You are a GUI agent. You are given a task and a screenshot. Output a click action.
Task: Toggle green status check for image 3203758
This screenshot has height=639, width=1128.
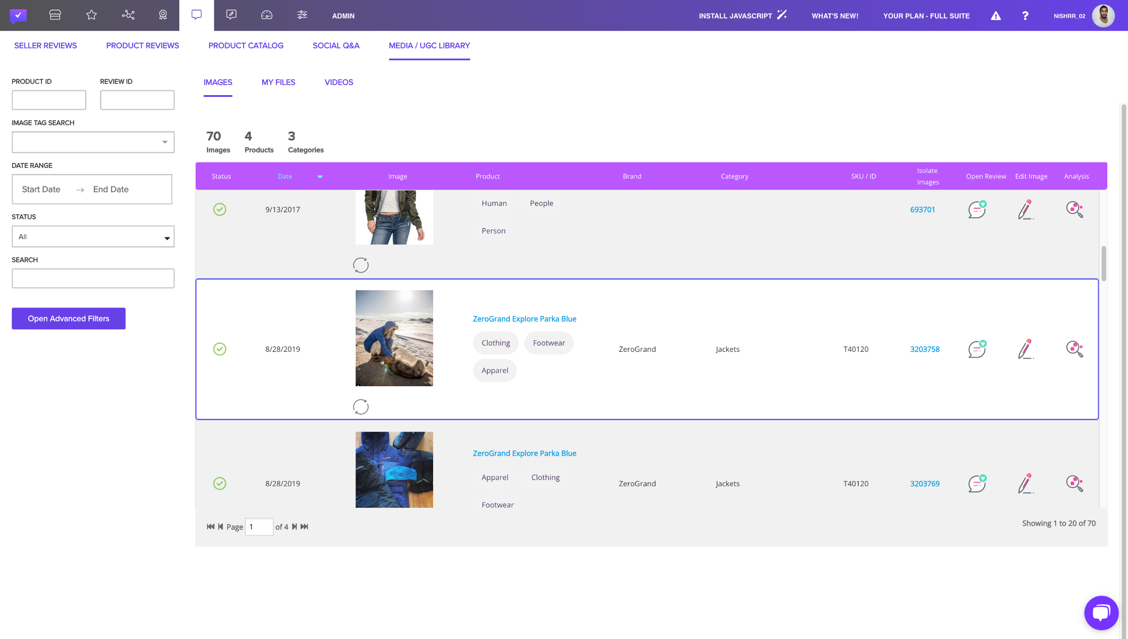point(220,349)
